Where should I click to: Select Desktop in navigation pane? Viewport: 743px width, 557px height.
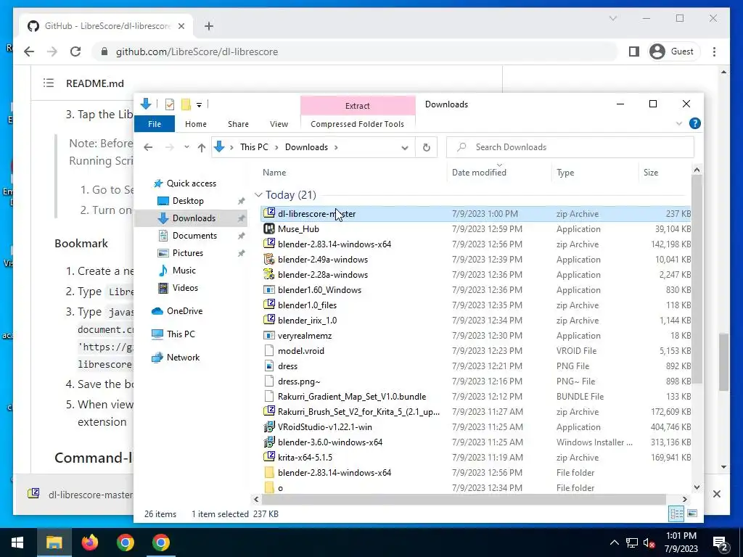pos(188,201)
